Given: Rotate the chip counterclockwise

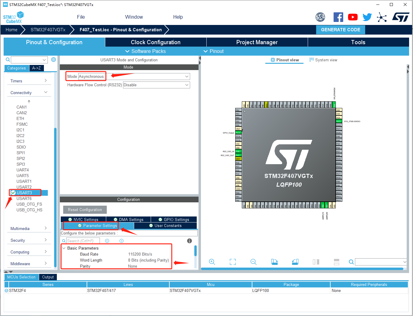Looking at the screenshot, I should [x=295, y=262].
